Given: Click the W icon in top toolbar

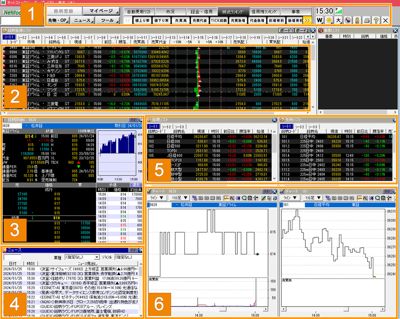Looking at the screenshot, I should pyautogui.click(x=320, y=20).
